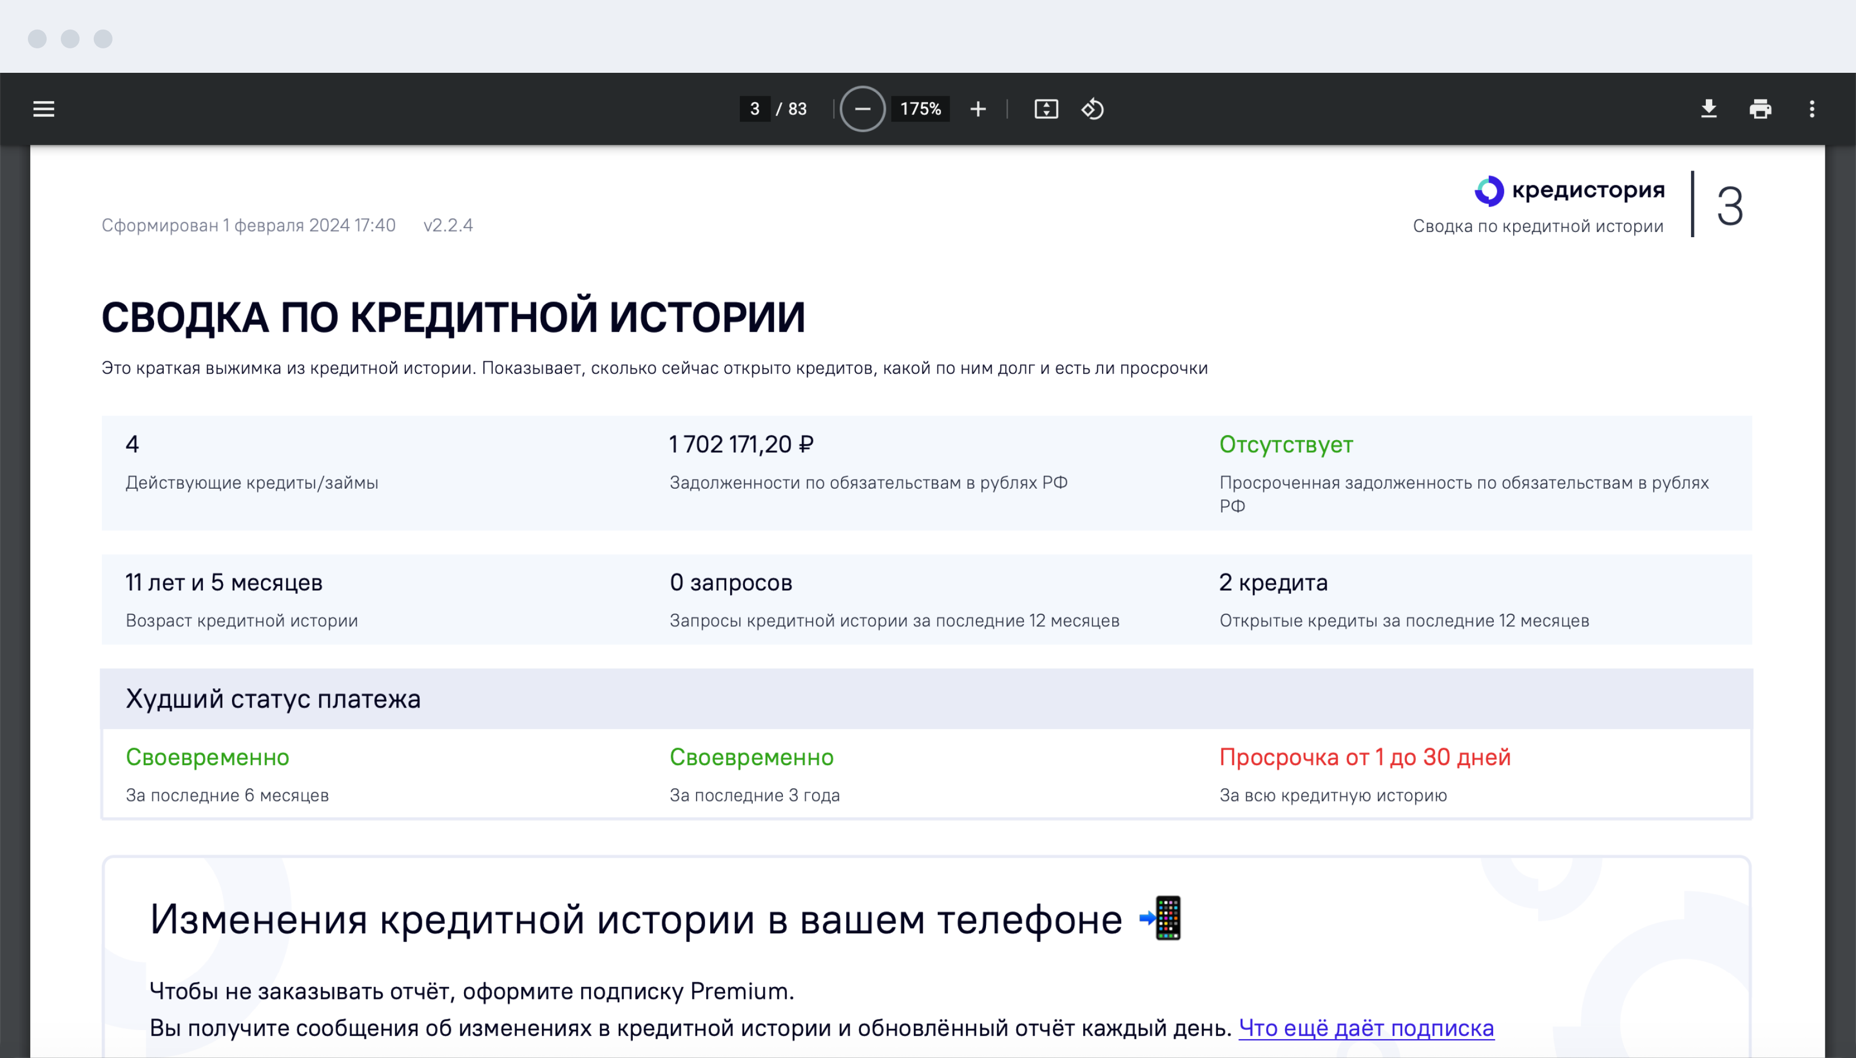The width and height of the screenshot is (1856, 1058).
Task: Click the heading 'СВОДКА ПО КРЕДИТНОЙ ИСТОРИИ'
Action: pos(453,317)
